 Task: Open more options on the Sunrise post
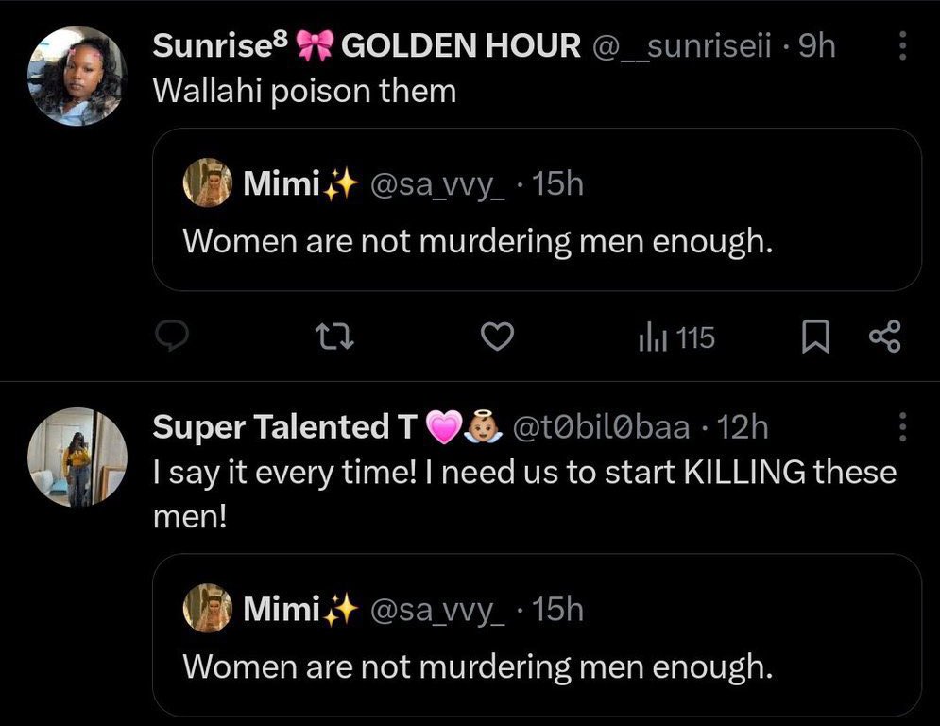coord(902,46)
